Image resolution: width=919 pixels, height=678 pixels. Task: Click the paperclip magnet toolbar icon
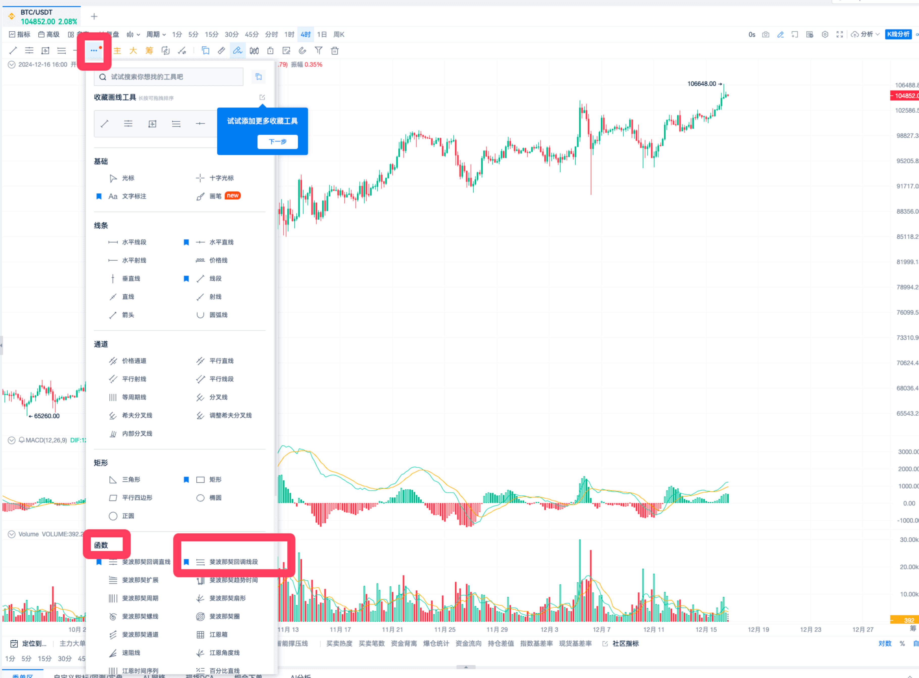click(302, 51)
